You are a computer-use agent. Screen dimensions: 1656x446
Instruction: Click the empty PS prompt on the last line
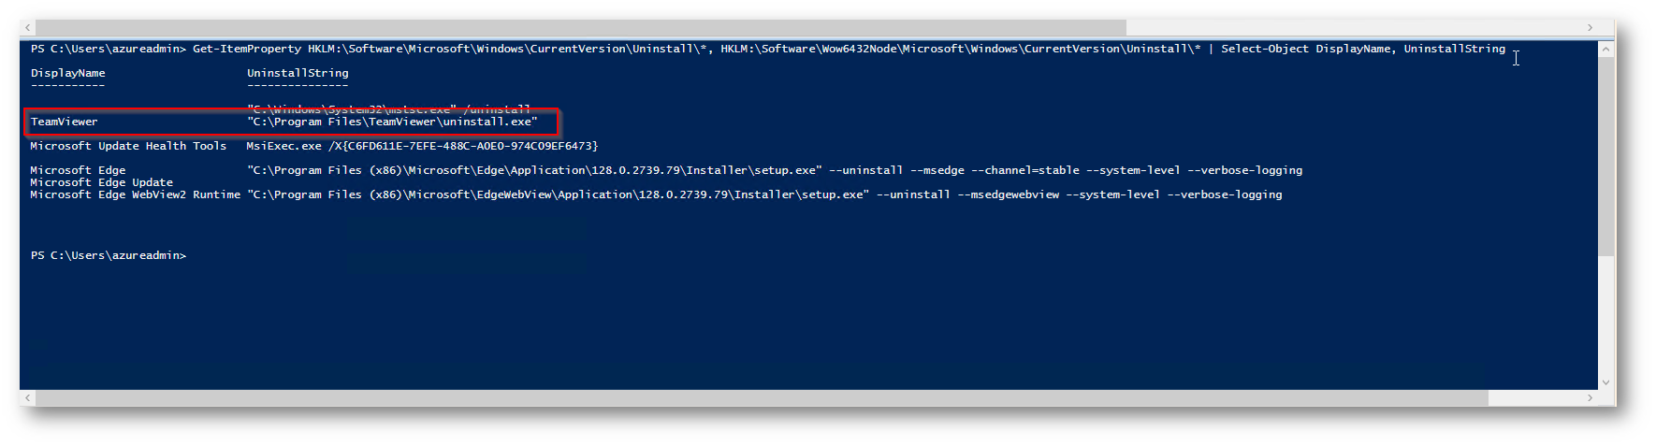109,255
